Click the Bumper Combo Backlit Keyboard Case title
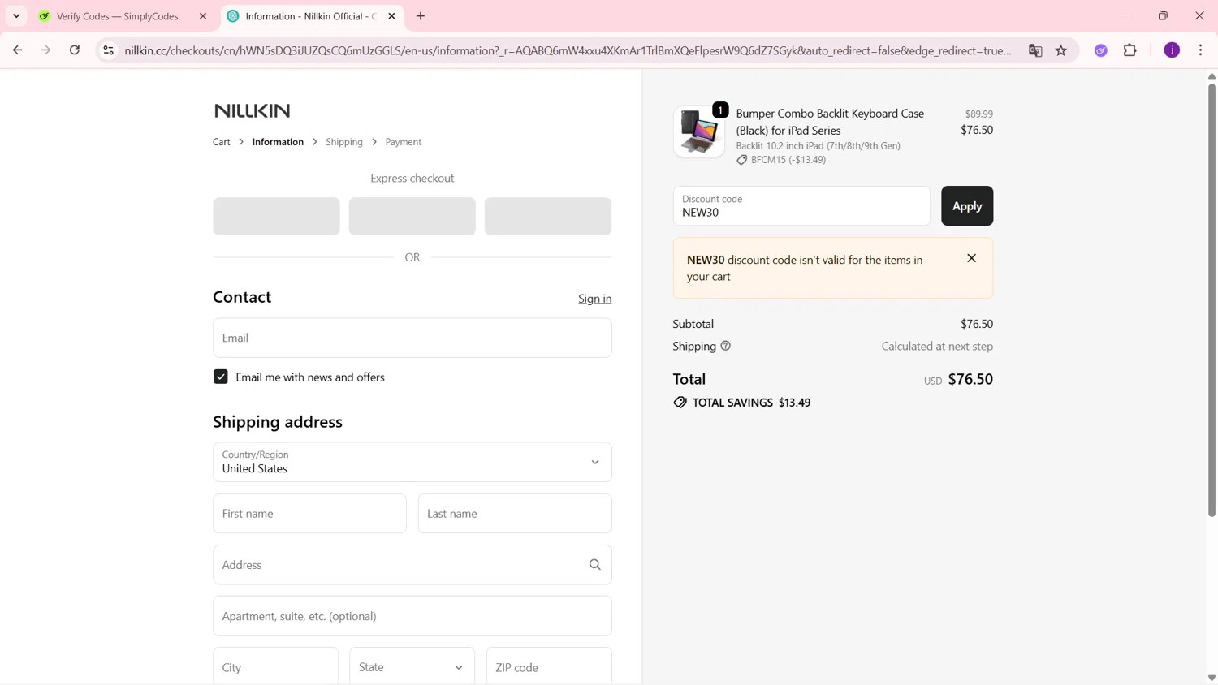This screenshot has height=685, width=1218. coord(830,122)
